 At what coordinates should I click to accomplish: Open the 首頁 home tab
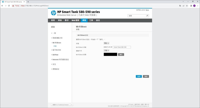pos(53,20)
